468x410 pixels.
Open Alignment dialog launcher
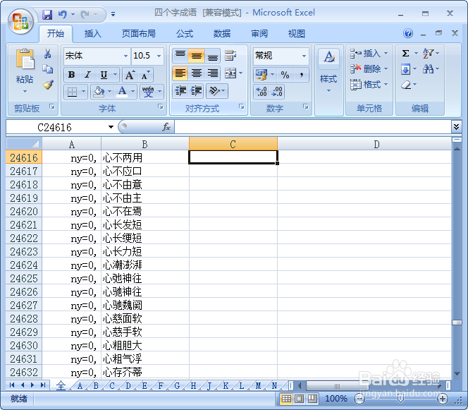[242, 107]
